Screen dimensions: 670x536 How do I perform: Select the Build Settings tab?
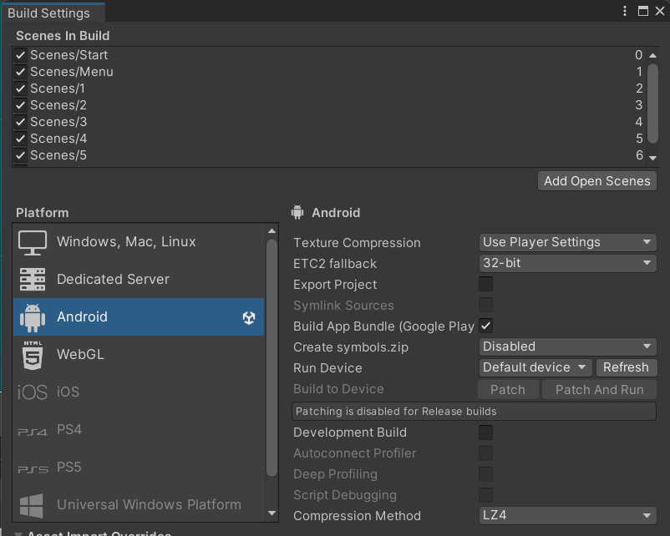(x=48, y=13)
